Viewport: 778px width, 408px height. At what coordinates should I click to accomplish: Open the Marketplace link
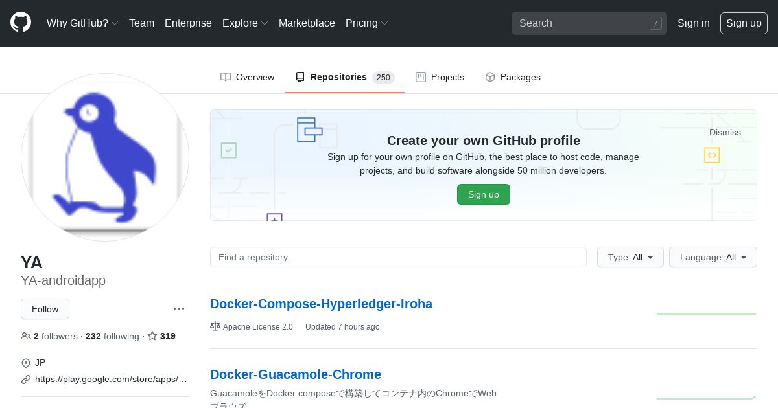point(307,23)
